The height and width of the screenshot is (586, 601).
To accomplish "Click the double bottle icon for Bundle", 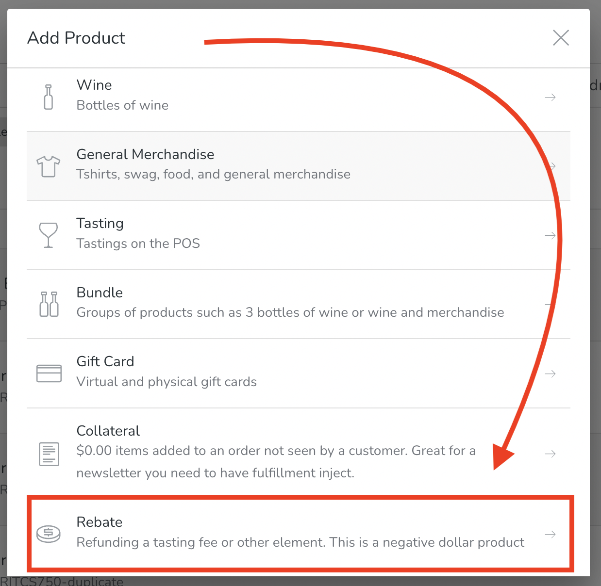I will [48, 304].
